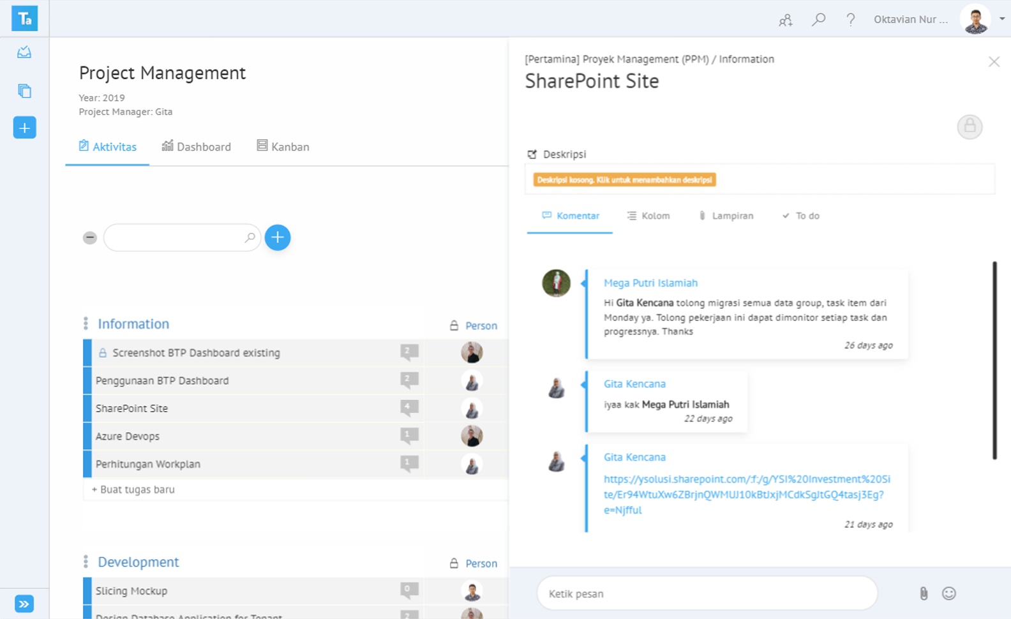The width and height of the screenshot is (1011, 619).
Task: Collapse groups with the minus circle button
Action: [90, 238]
